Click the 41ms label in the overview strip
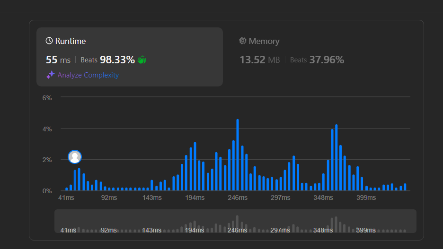 coord(68,230)
